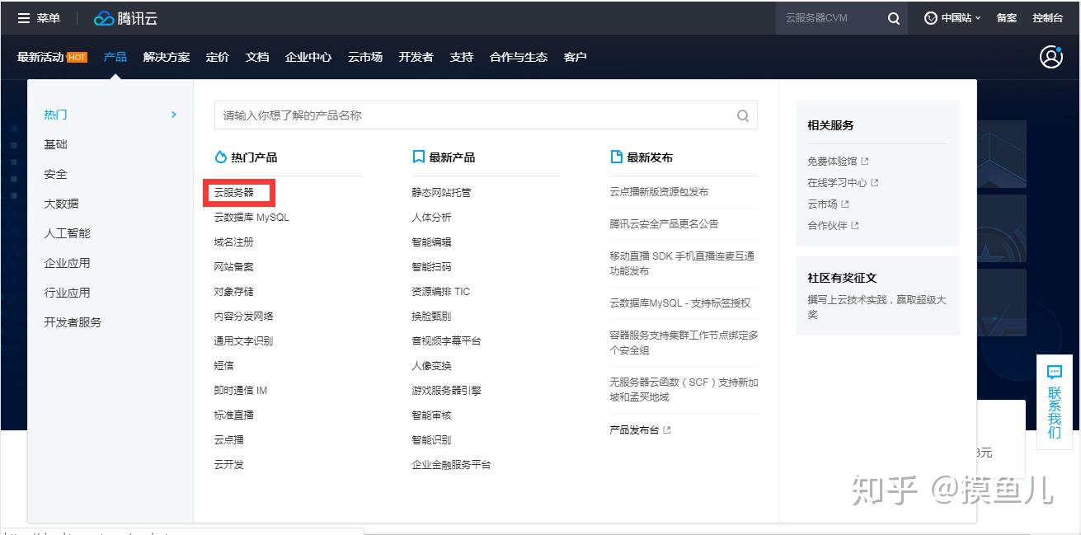Open the 免费体验馆 link
This screenshot has width=1081, height=535.
pyautogui.click(x=838, y=162)
